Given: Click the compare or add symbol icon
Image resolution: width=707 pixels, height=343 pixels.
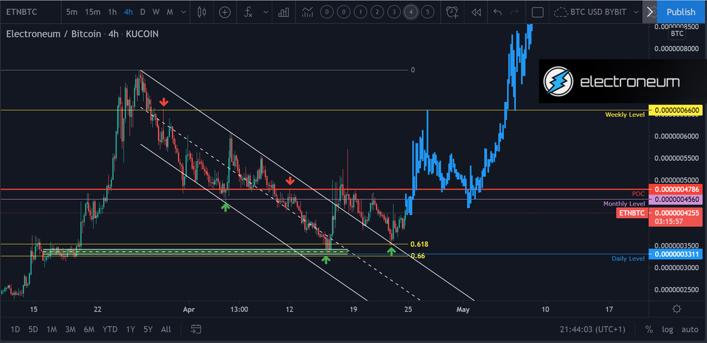Looking at the screenshot, I should (224, 12).
